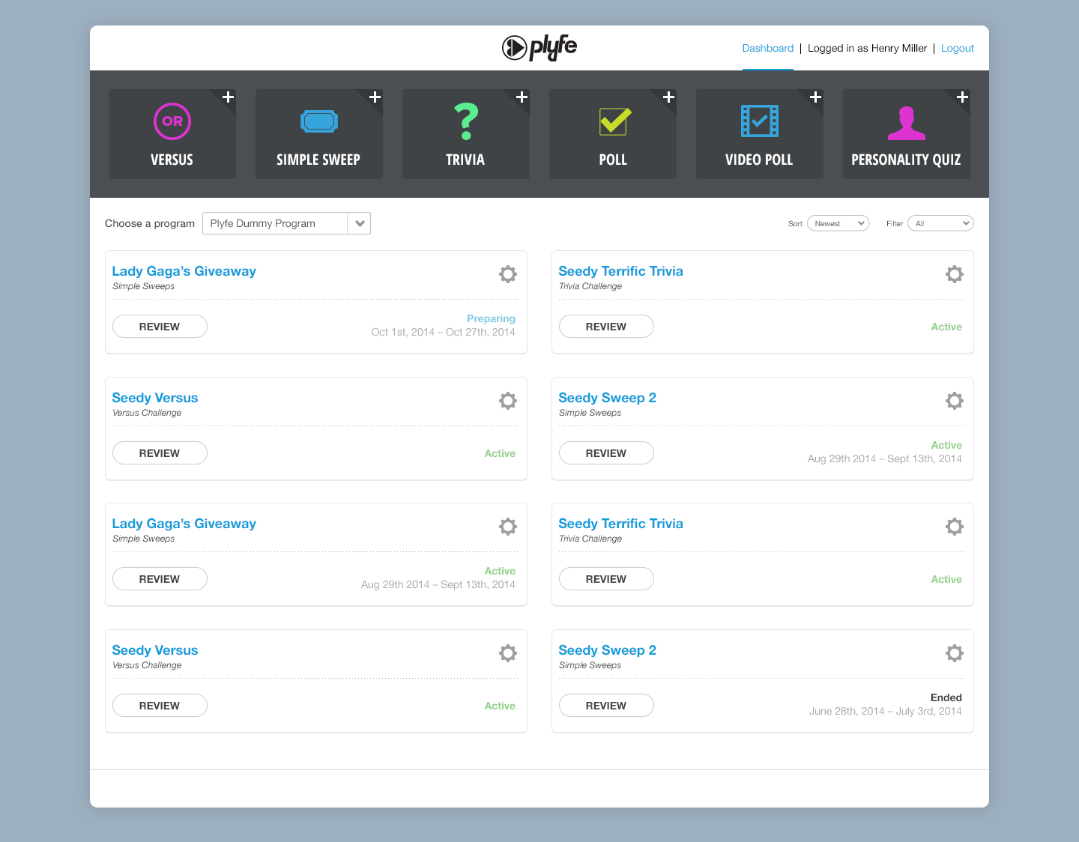This screenshot has width=1079, height=842.
Task: Click the Video Poll filmstrip icon
Action: [x=760, y=121]
